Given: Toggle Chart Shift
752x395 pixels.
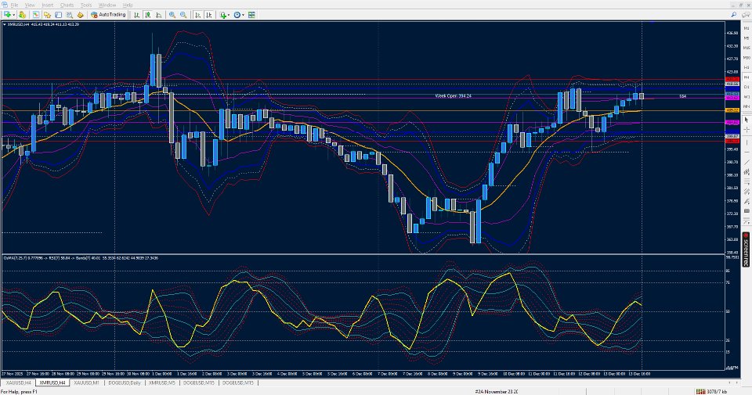Looking at the screenshot, I should tap(208, 15).
